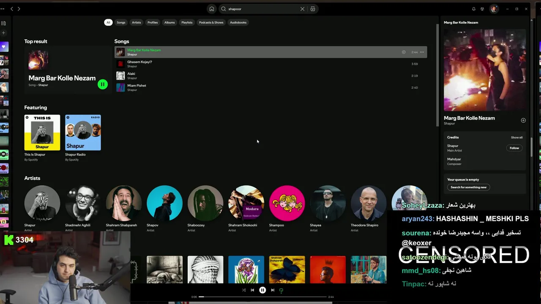Open the Browse icon beside search
Screen dimensions: 541x304
pyautogui.click(x=313, y=9)
